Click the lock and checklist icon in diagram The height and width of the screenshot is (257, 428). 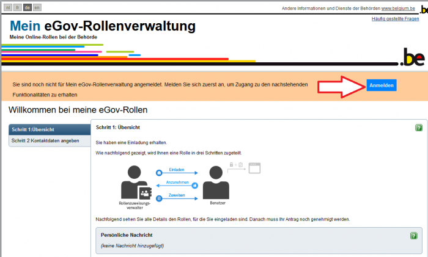pyautogui.click(x=236, y=165)
